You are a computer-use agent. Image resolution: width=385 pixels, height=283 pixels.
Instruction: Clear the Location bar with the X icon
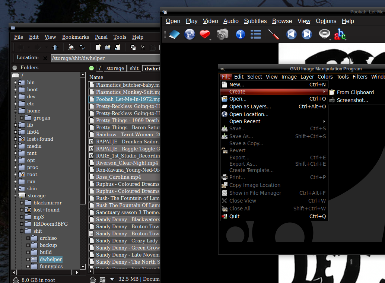point(45,58)
